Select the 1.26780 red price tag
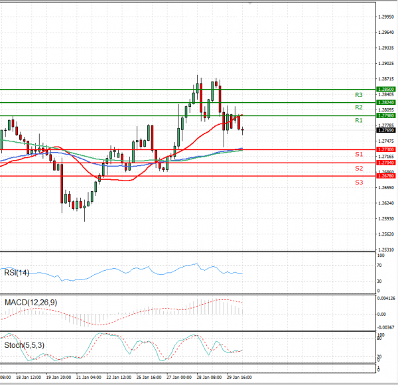Screen dimensions: 398x385 point(385,176)
